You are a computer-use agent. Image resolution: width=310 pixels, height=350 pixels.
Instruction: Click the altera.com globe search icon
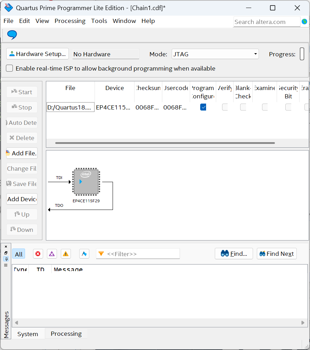coord(304,22)
